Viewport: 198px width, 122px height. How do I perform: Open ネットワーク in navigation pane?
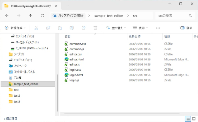pyautogui.click(x=20, y=66)
